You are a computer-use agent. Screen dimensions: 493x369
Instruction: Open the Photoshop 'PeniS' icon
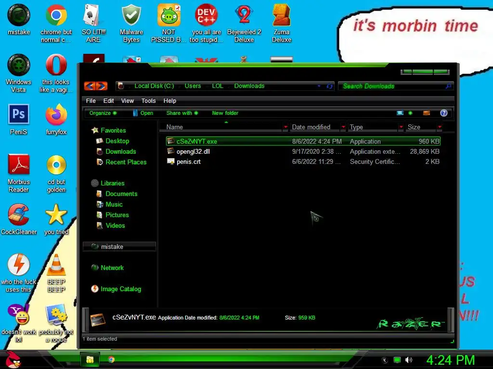coord(19,119)
